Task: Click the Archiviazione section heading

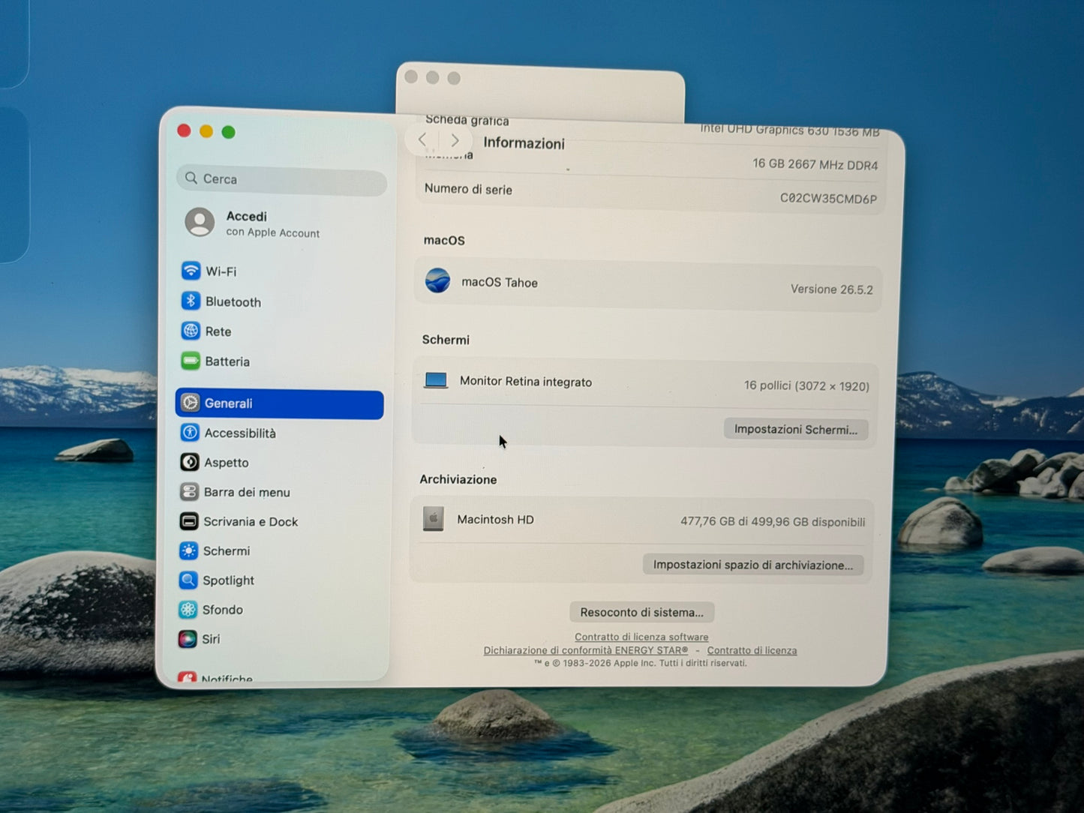Action: pyautogui.click(x=458, y=479)
